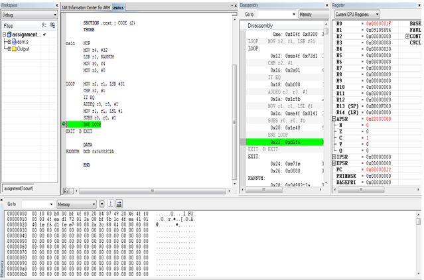Close the Register panel
This screenshot has height=280, width=424.
pyautogui.click(x=419, y=5)
